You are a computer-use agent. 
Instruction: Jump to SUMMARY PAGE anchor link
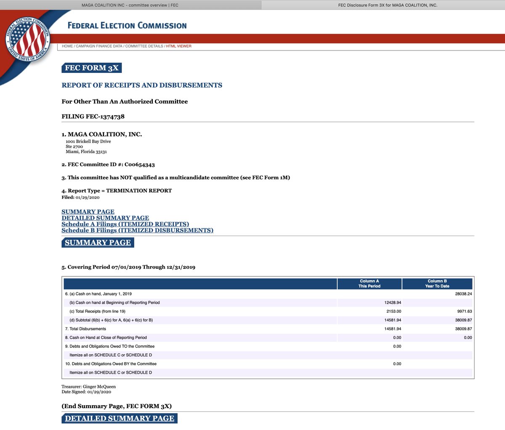point(88,212)
